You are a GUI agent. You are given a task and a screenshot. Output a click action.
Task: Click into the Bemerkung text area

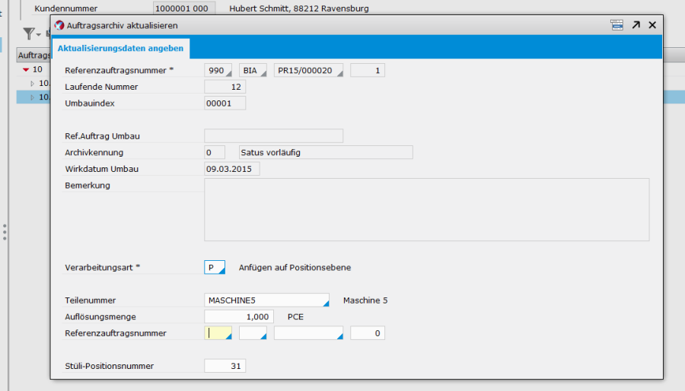pyautogui.click(x=426, y=209)
